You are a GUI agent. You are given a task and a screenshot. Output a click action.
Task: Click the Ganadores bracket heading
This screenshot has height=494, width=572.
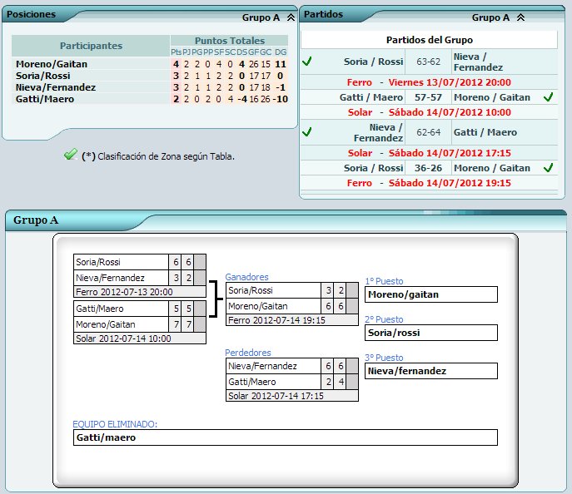(246, 277)
